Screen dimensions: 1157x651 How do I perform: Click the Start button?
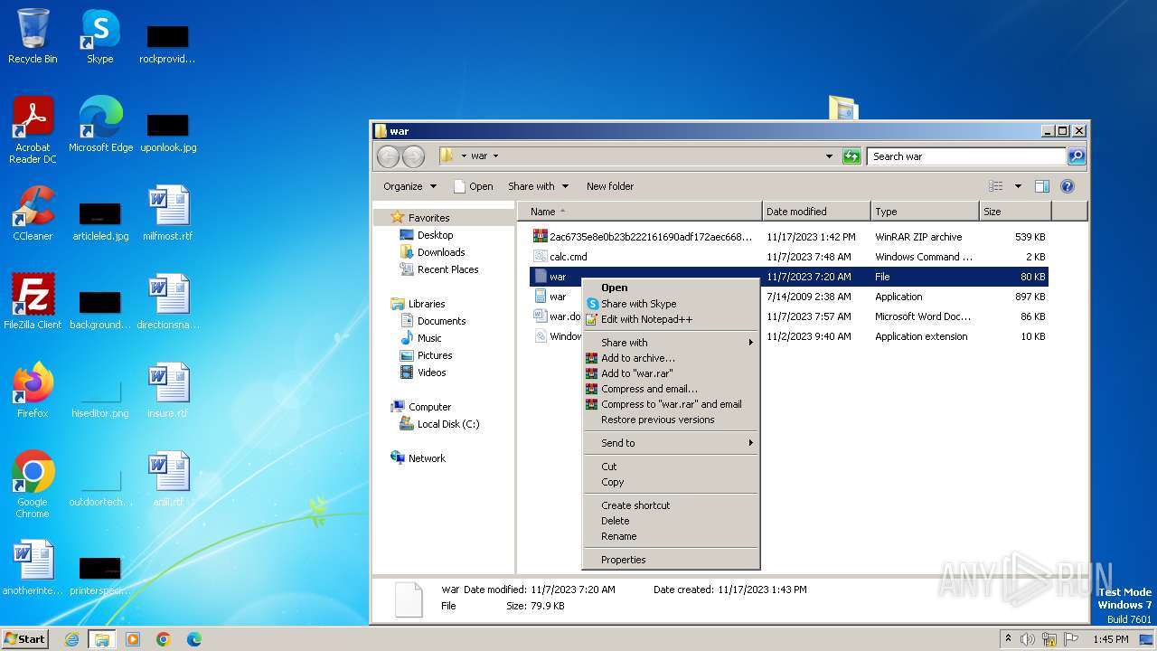coord(25,639)
